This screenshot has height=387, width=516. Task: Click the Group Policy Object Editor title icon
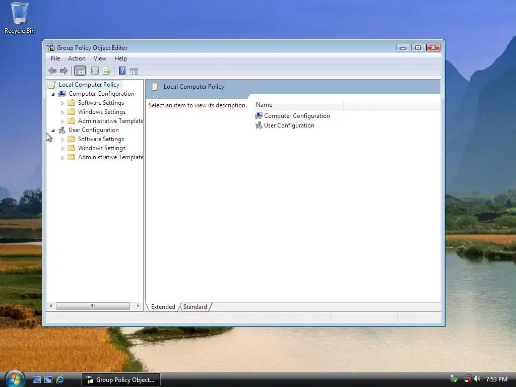pyautogui.click(x=50, y=48)
